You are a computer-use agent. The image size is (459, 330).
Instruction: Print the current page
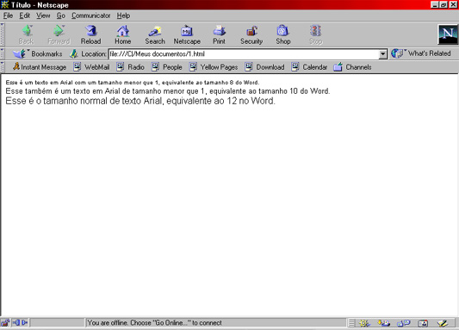coord(219,34)
